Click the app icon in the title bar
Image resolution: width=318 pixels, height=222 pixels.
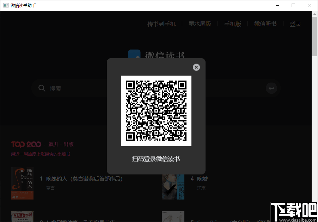pyautogui.click(x=5, y=5)
